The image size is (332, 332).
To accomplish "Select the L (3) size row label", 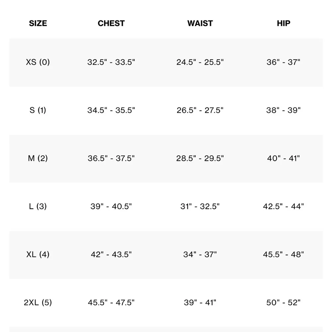I will click(38, 207).
